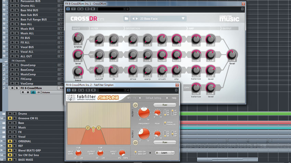
Task: Click Filter 1 Raw characteristic button
Action: point(165,105)
